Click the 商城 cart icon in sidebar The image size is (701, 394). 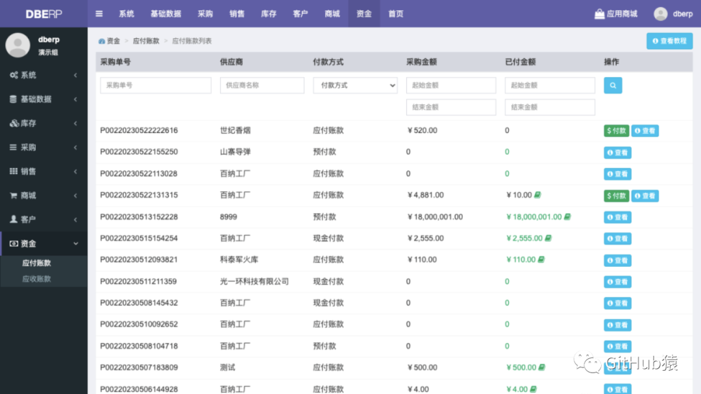pos(14,196)
